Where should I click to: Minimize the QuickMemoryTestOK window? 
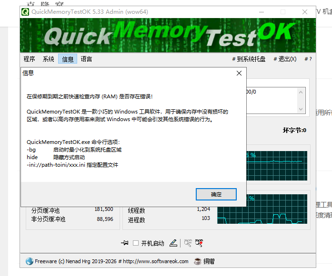pos(262,12)
